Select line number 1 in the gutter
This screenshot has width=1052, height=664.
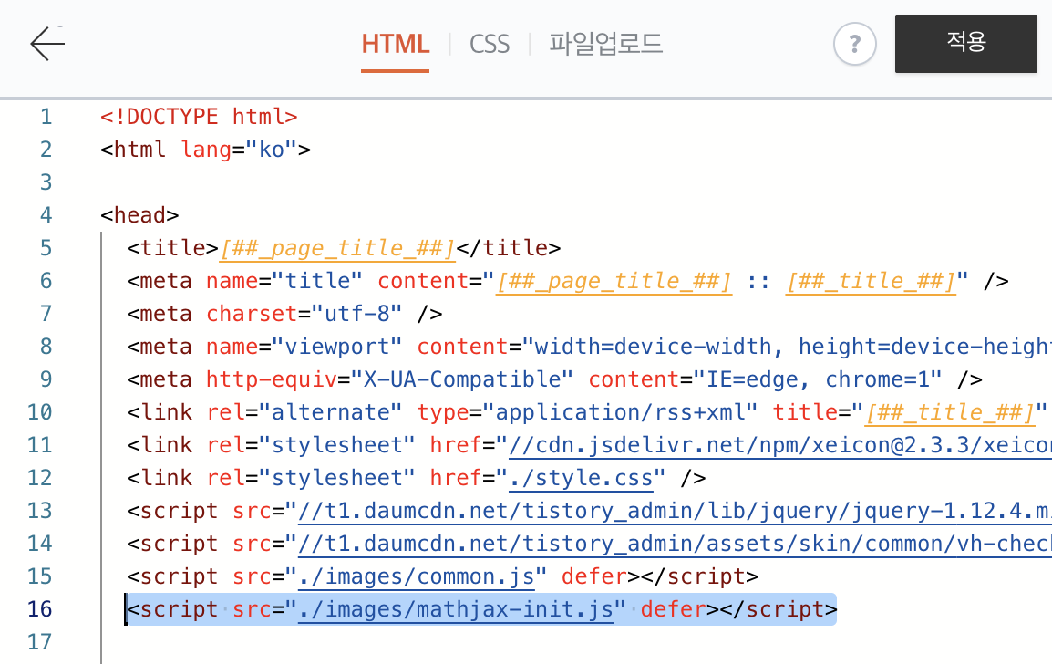(x=46, y=117)
